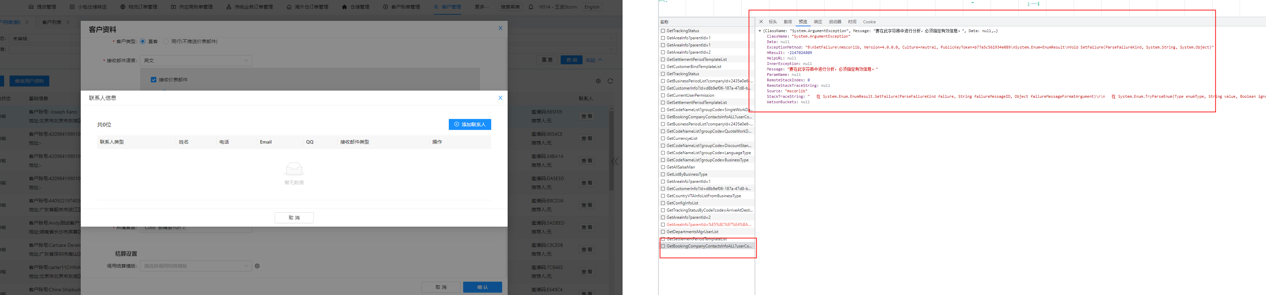Check the GetTrackingStatus request checkbox
The image size is (1266, 295).
663,31
